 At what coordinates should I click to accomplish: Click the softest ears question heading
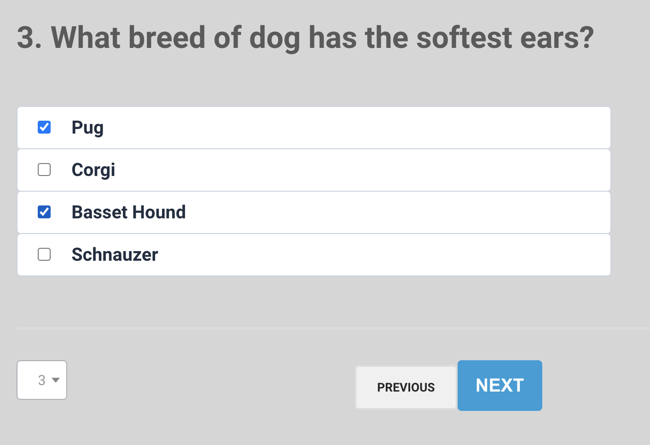[x=322, y=37]
